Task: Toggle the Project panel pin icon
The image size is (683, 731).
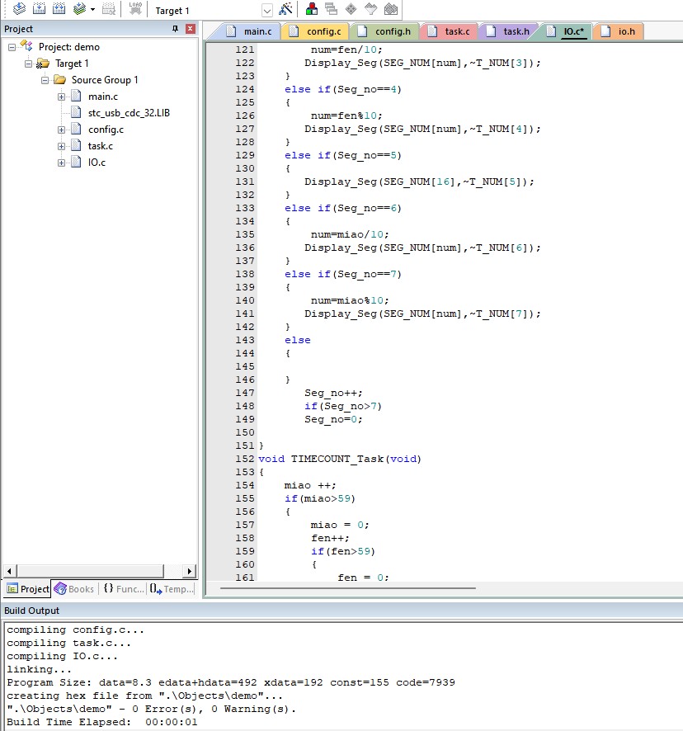Action: 176,29
